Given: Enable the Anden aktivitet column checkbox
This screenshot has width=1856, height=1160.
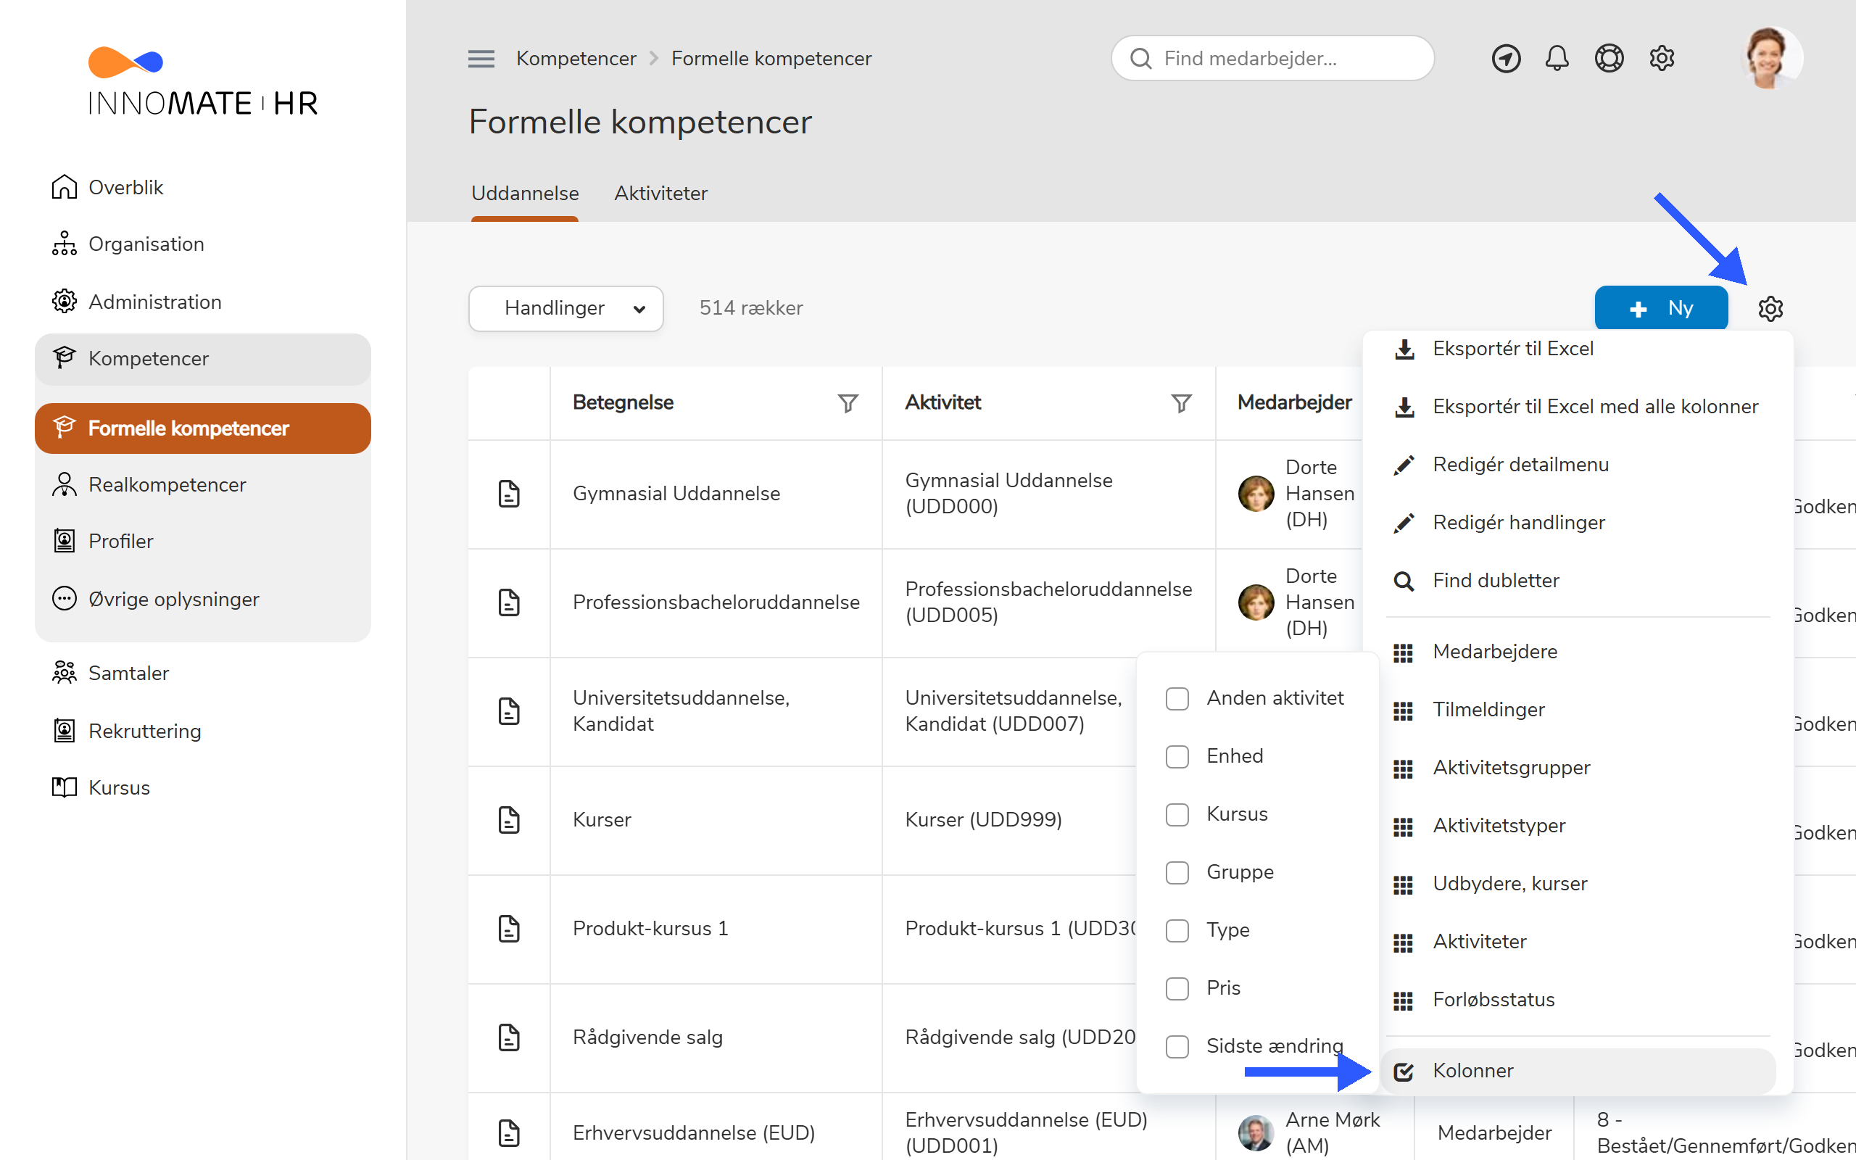Looking at the screenshot, I should [x=1177, y=698].
